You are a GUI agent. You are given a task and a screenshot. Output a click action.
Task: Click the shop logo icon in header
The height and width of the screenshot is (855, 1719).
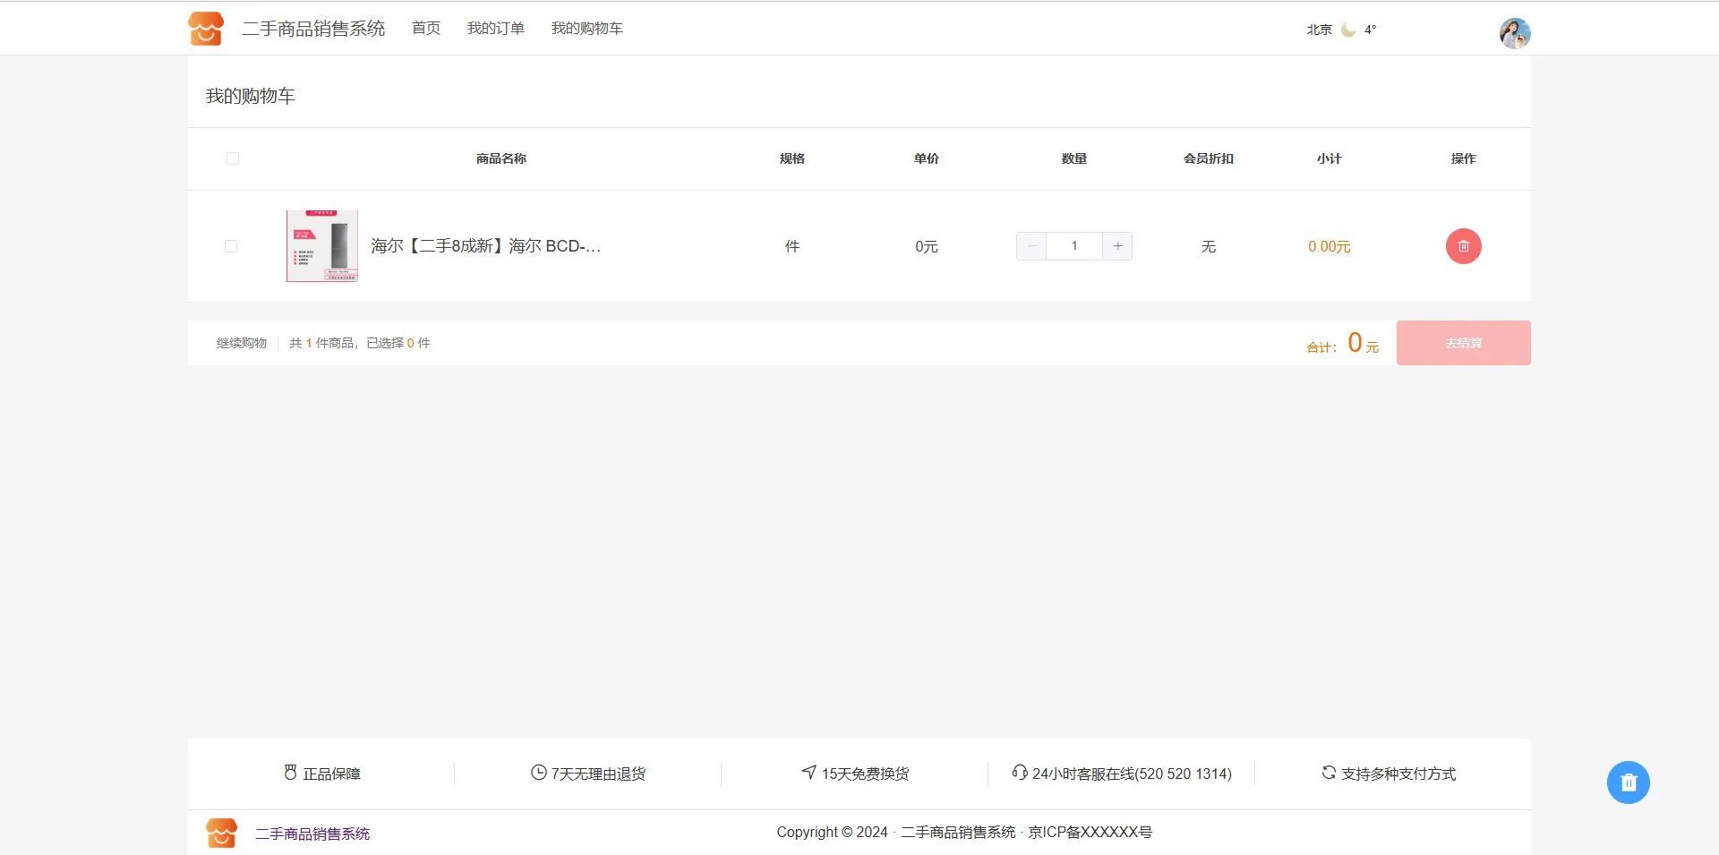(x=206, y=29)
